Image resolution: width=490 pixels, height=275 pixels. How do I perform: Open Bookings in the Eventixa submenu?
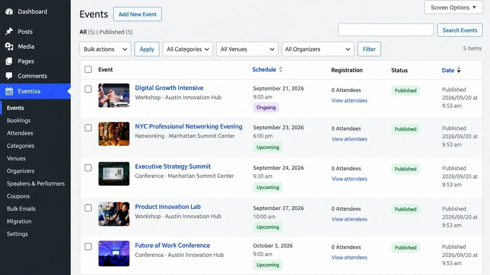tap(19, 120)
